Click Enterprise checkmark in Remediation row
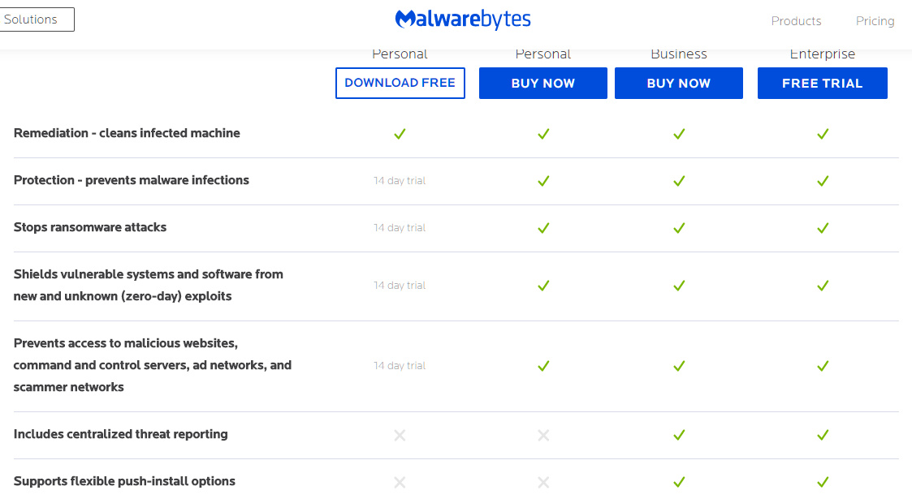 [822, 134]
